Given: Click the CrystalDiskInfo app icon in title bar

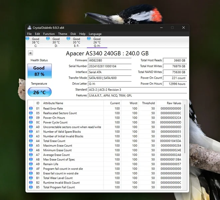Looking at the screenshot, I should (x=29, y=28).
